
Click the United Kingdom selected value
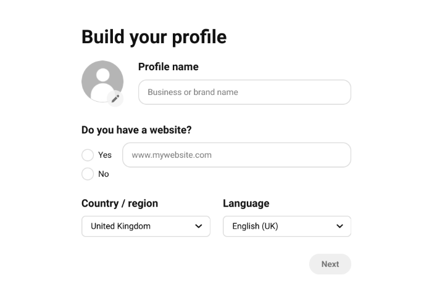click(121, 226)
